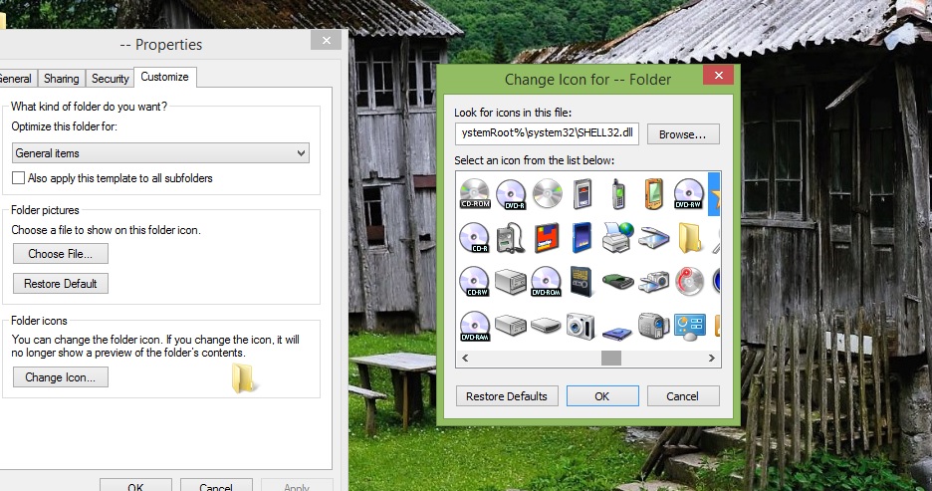The height and width of the screenshot is (491, 932).
Task: Click the icon list horizontal scrollbar thumb
Action: (x=611, y=358)
